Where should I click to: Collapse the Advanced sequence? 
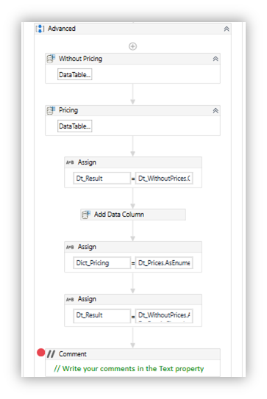click(x=227, y=29)
